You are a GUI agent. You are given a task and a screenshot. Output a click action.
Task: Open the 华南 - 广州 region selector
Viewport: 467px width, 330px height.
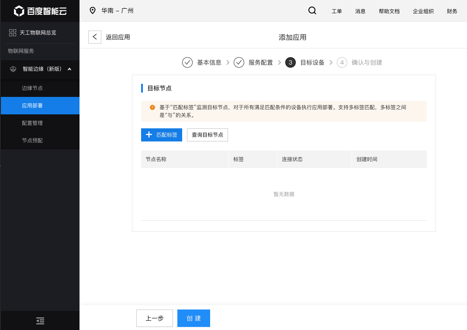tap(112, 11)
